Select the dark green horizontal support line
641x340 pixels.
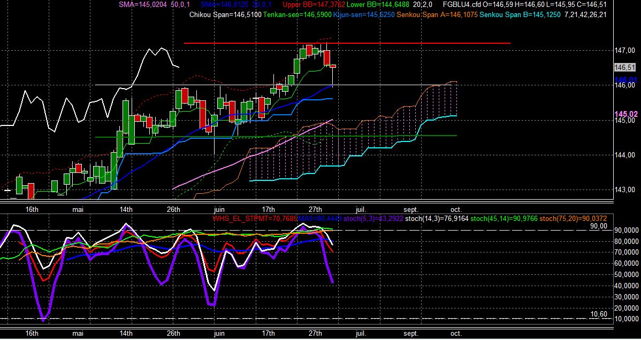276,136
